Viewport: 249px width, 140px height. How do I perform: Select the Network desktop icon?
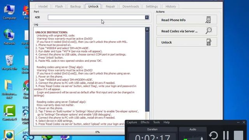(x=9, y=37)
